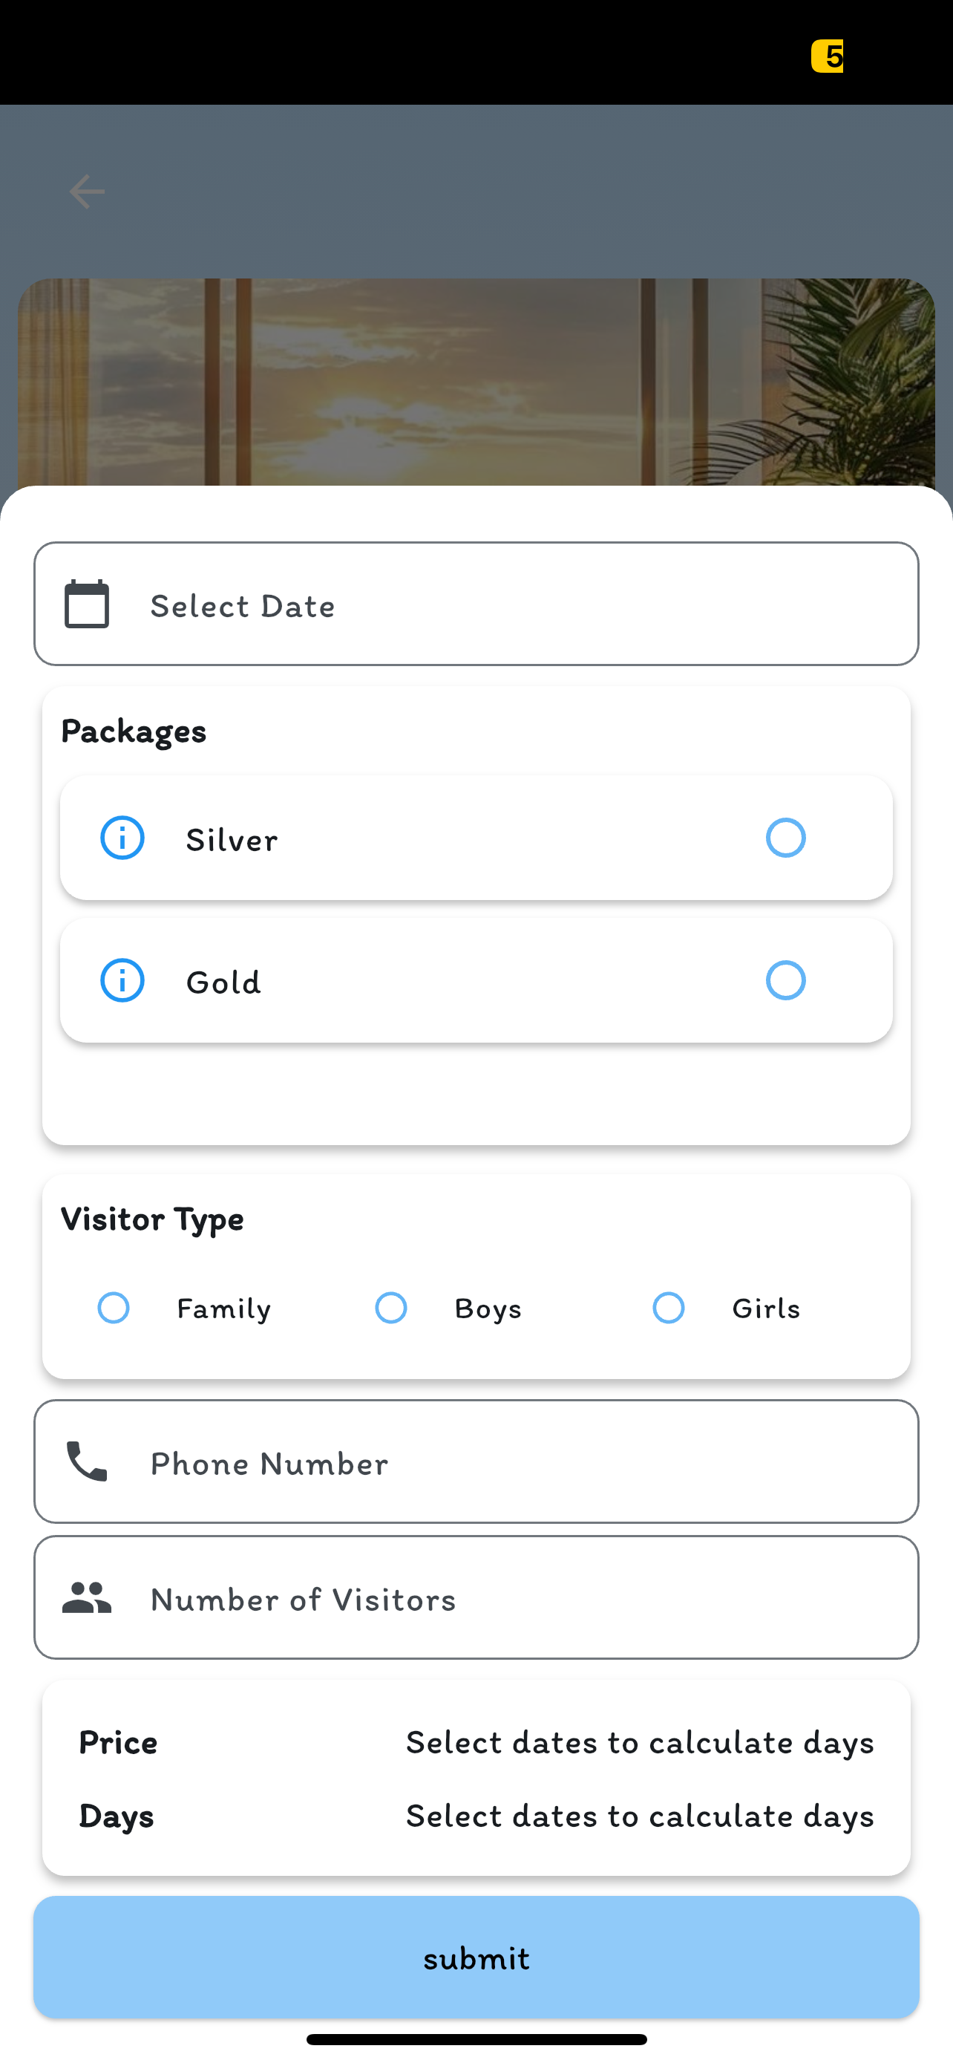This screenshot has height=2063, width=953.
Task: Tap the back arrow icon
Action: 86,192
